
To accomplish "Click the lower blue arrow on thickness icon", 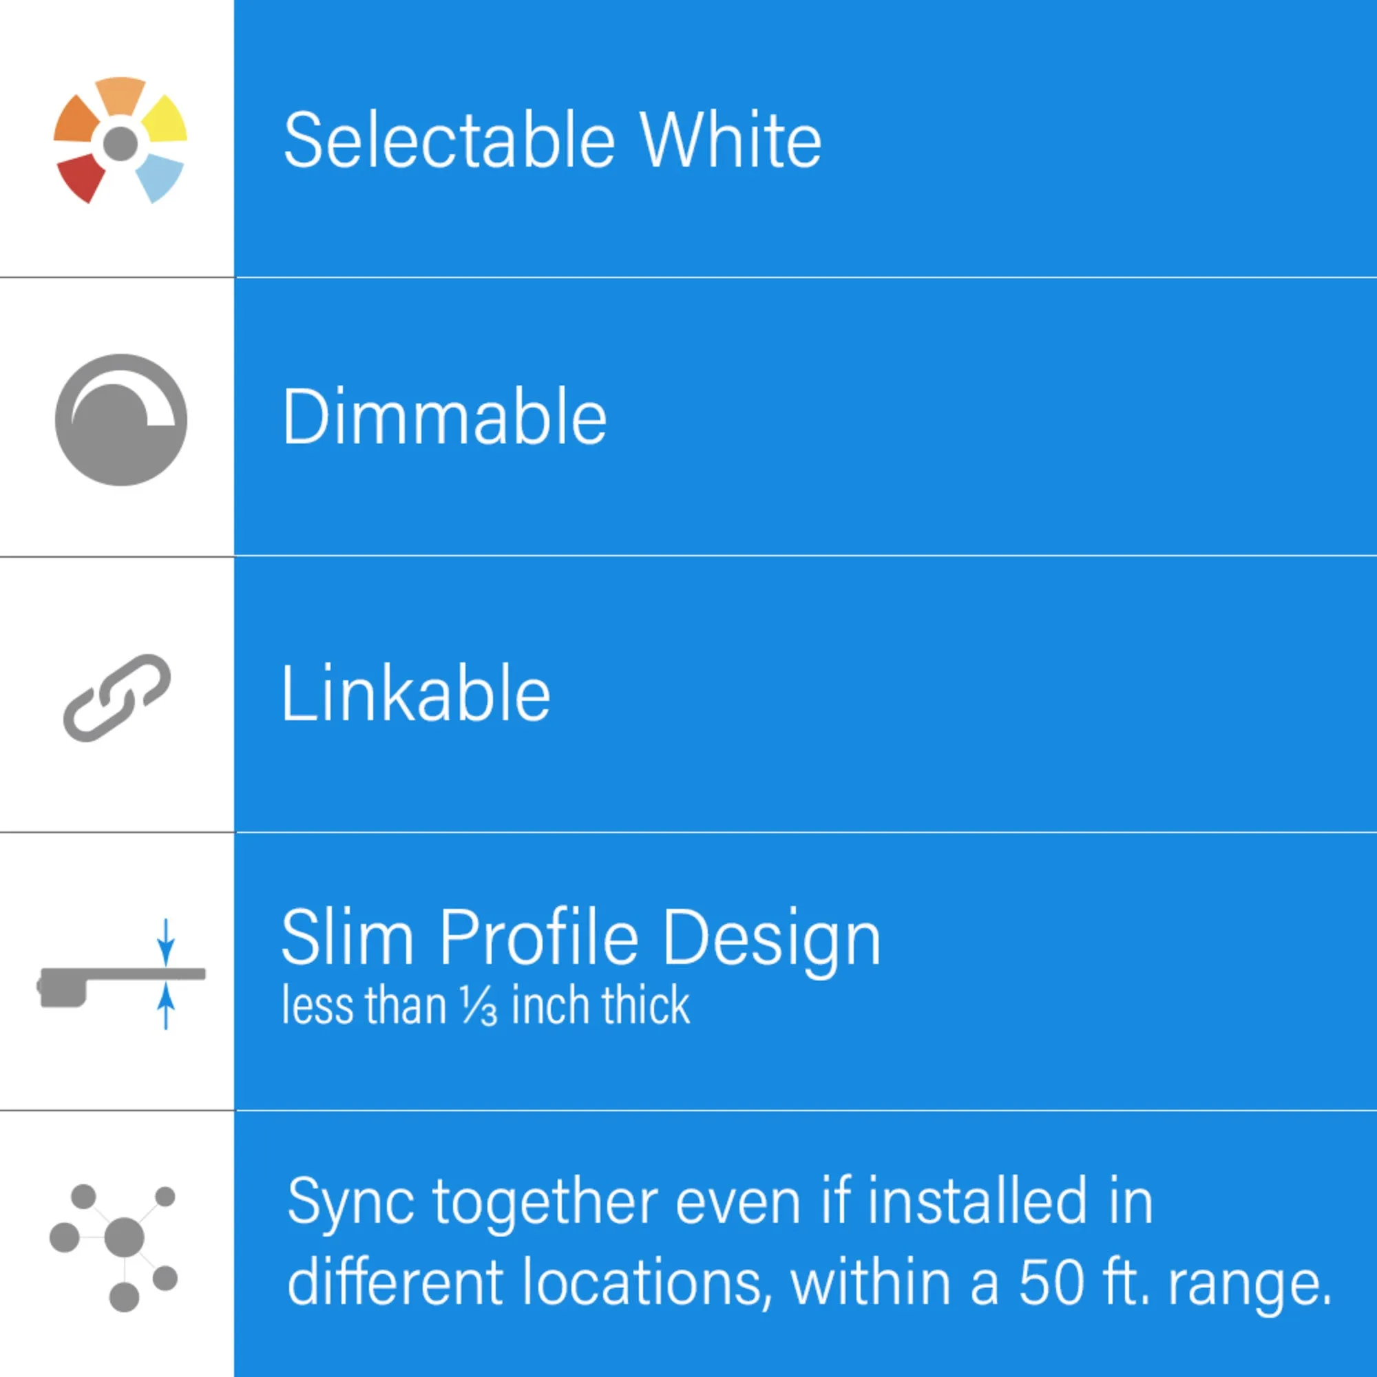I will [165, 1006].
